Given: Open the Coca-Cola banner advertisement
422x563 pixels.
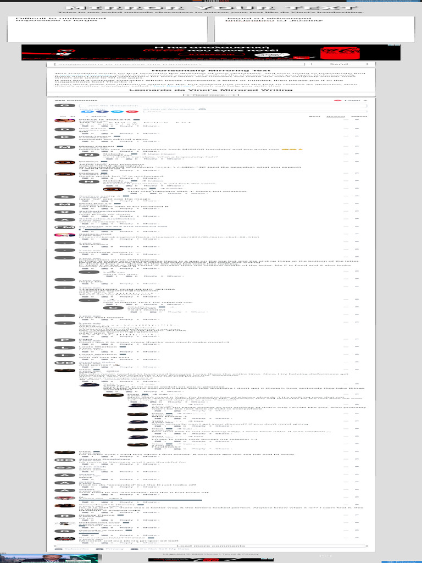Looking at the screenshot, I should pos(210,52).
